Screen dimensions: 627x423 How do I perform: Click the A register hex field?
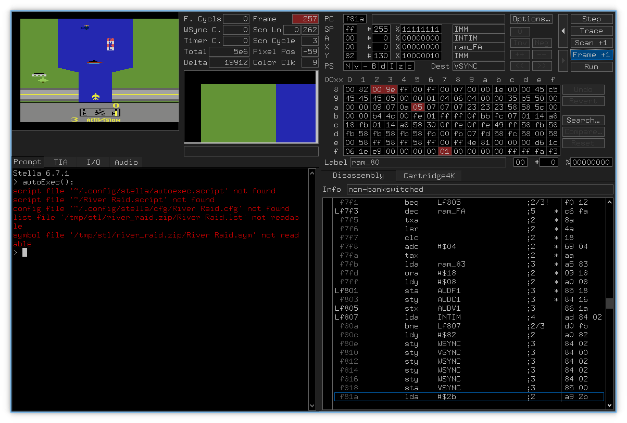tap(350, 38)
